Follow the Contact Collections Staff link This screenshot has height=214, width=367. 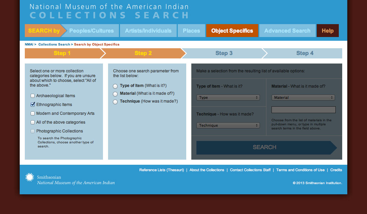(x=250, y=170)
